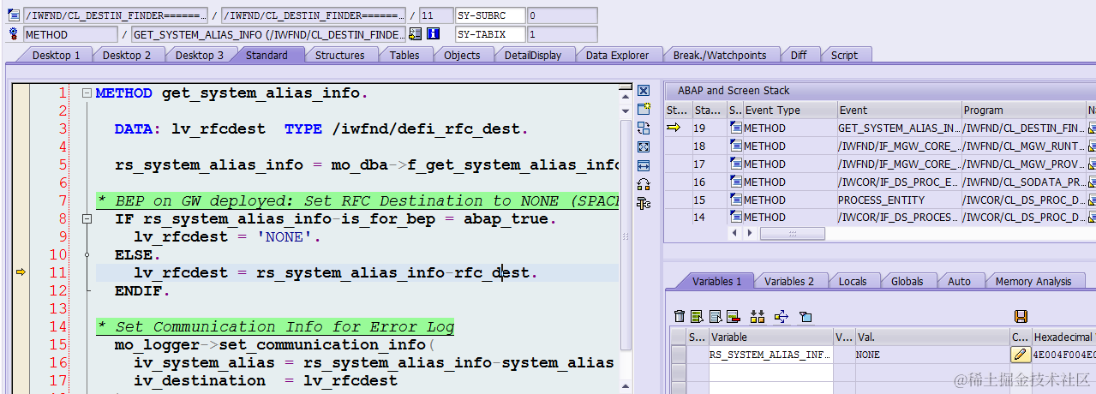Click the yellow arrow transfer icon in Variables toolbar
The width and height of the screenshot is (1096, 394).
tap(781, 317)
